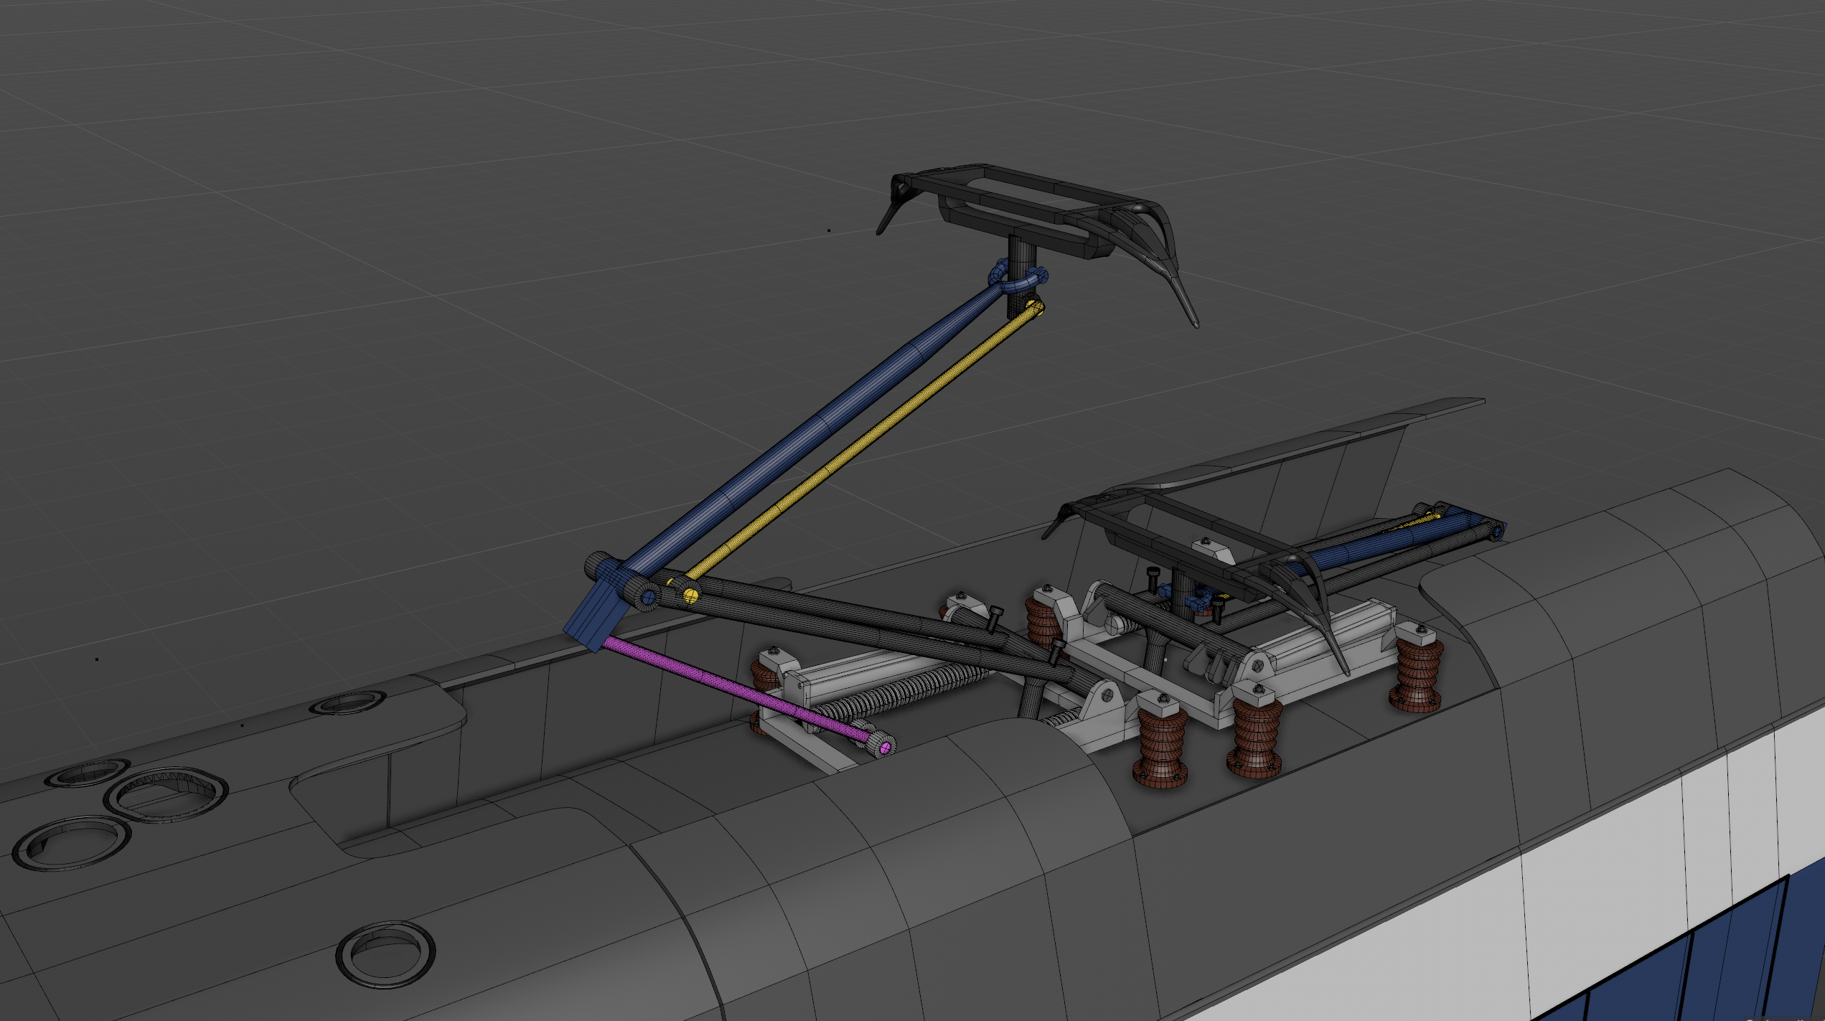
Task: Select the yellow ball joint at knee
Action: pyautogui.click(x=690, y=594)
